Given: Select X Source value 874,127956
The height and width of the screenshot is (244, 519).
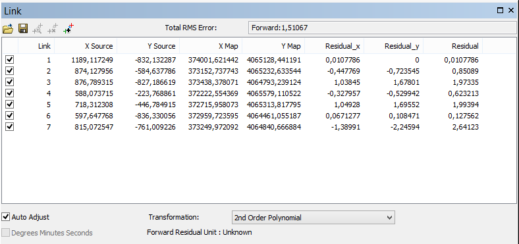Looking at the screenshot, I should 94,71.
